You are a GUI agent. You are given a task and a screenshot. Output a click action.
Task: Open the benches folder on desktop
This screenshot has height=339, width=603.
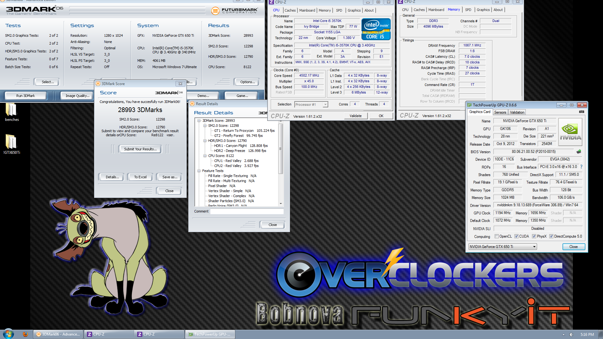point(12,112)
